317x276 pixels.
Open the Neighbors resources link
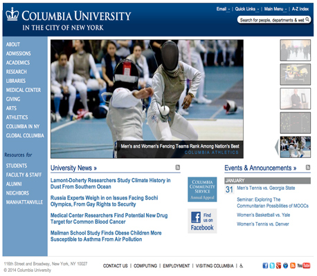17,193
